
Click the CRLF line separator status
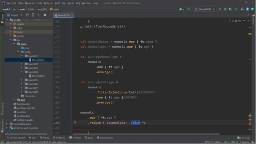click(x=226, y=142)
